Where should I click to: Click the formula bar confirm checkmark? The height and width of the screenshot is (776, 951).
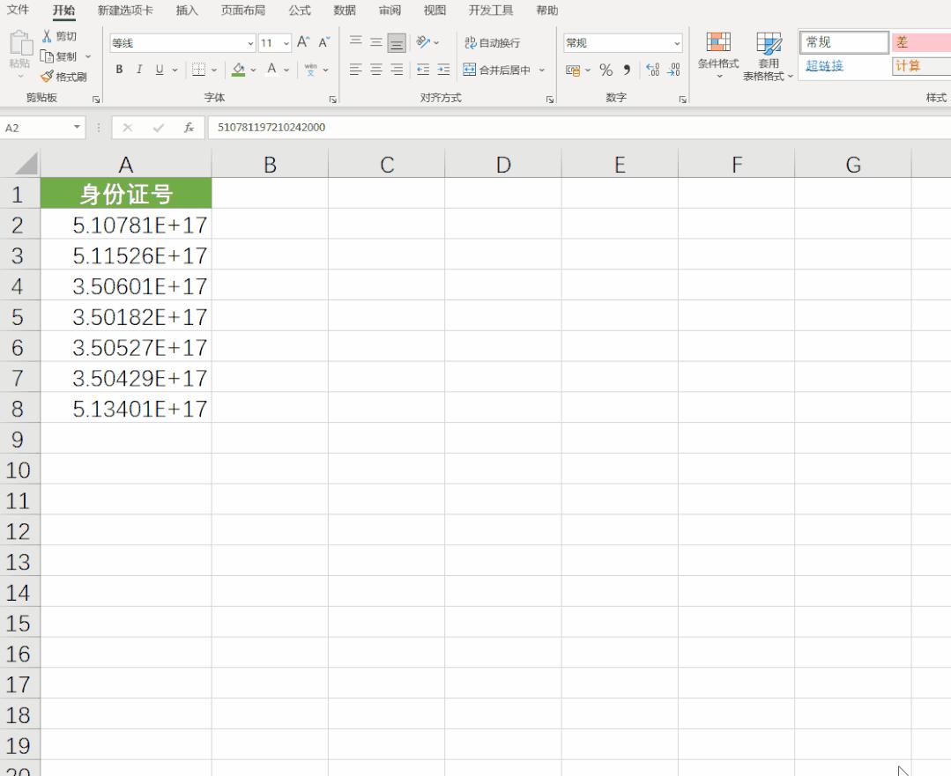[159, 128]
